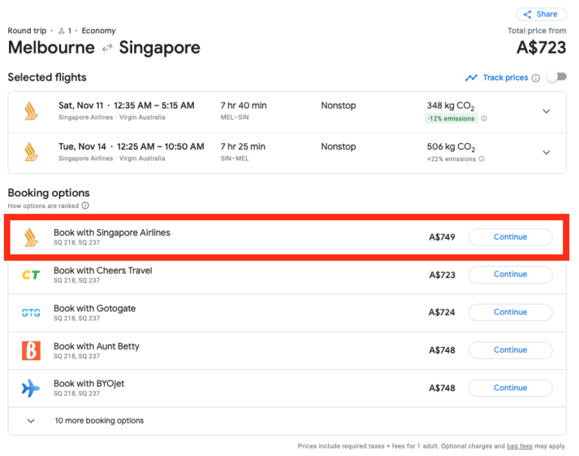Viewport: 579px width, 456px height.
Task: Select the A$723 Cheers Travel price
Action: (x=442, y=275)
